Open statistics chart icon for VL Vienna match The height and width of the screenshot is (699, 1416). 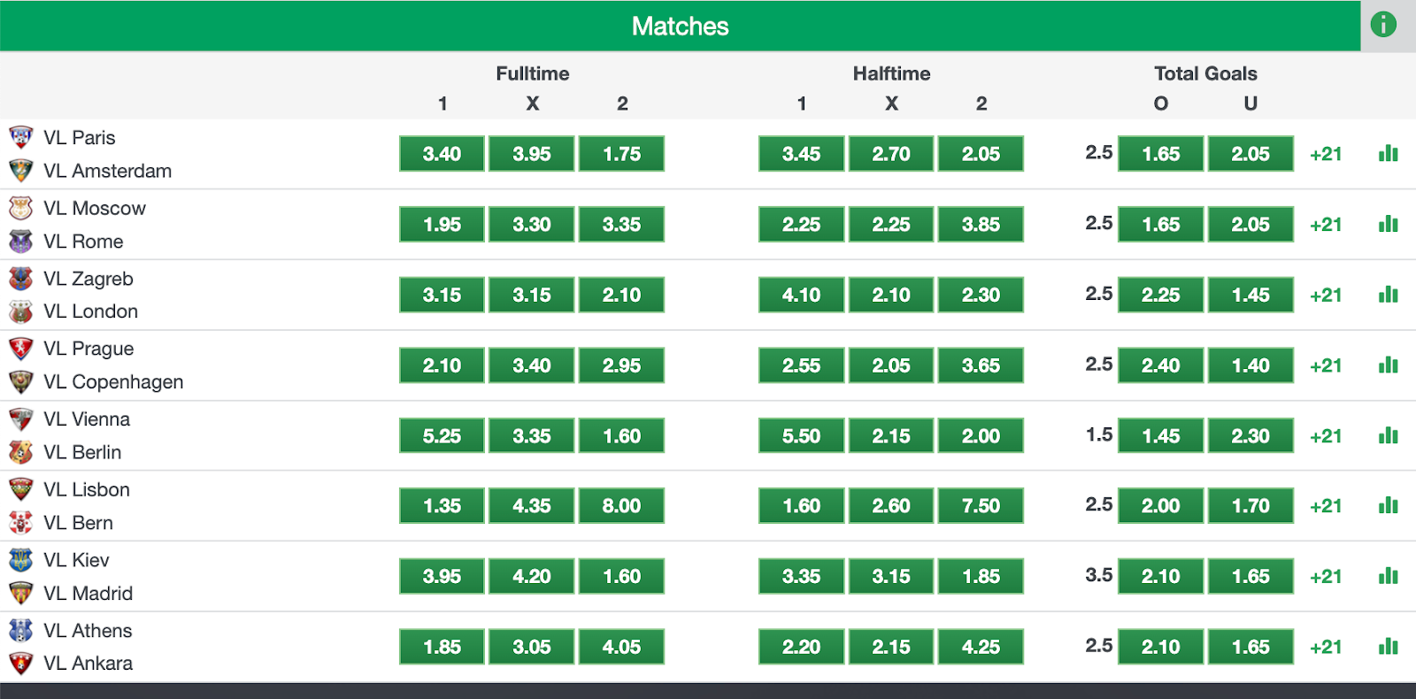(x=1388, y=435)
